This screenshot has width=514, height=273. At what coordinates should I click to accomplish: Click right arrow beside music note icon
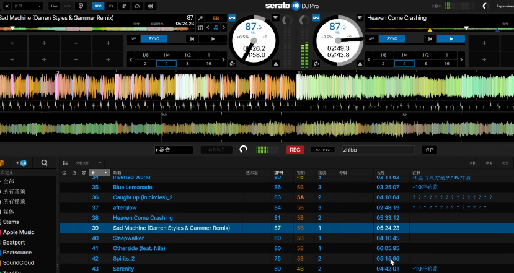tap(224, 27)
